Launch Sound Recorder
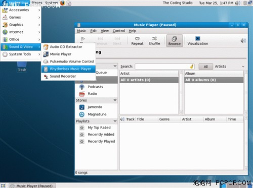This screenshot has width=253, height=188. click(68, 76)
